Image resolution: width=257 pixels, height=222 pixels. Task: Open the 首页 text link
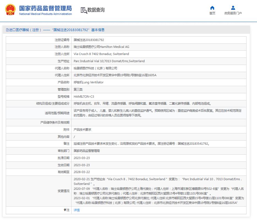tap(212, 13)
